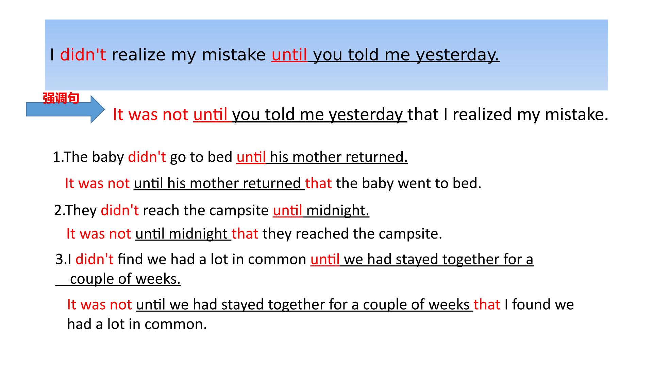Select "that I realized my mistake." text

point(508,114)
